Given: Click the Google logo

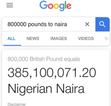Looking at the screenshot, I should coord(55,6).
